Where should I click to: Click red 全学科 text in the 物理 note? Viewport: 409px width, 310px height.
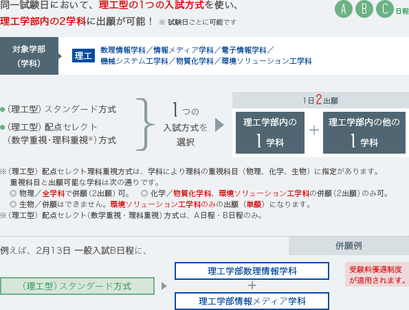point(53,193)
